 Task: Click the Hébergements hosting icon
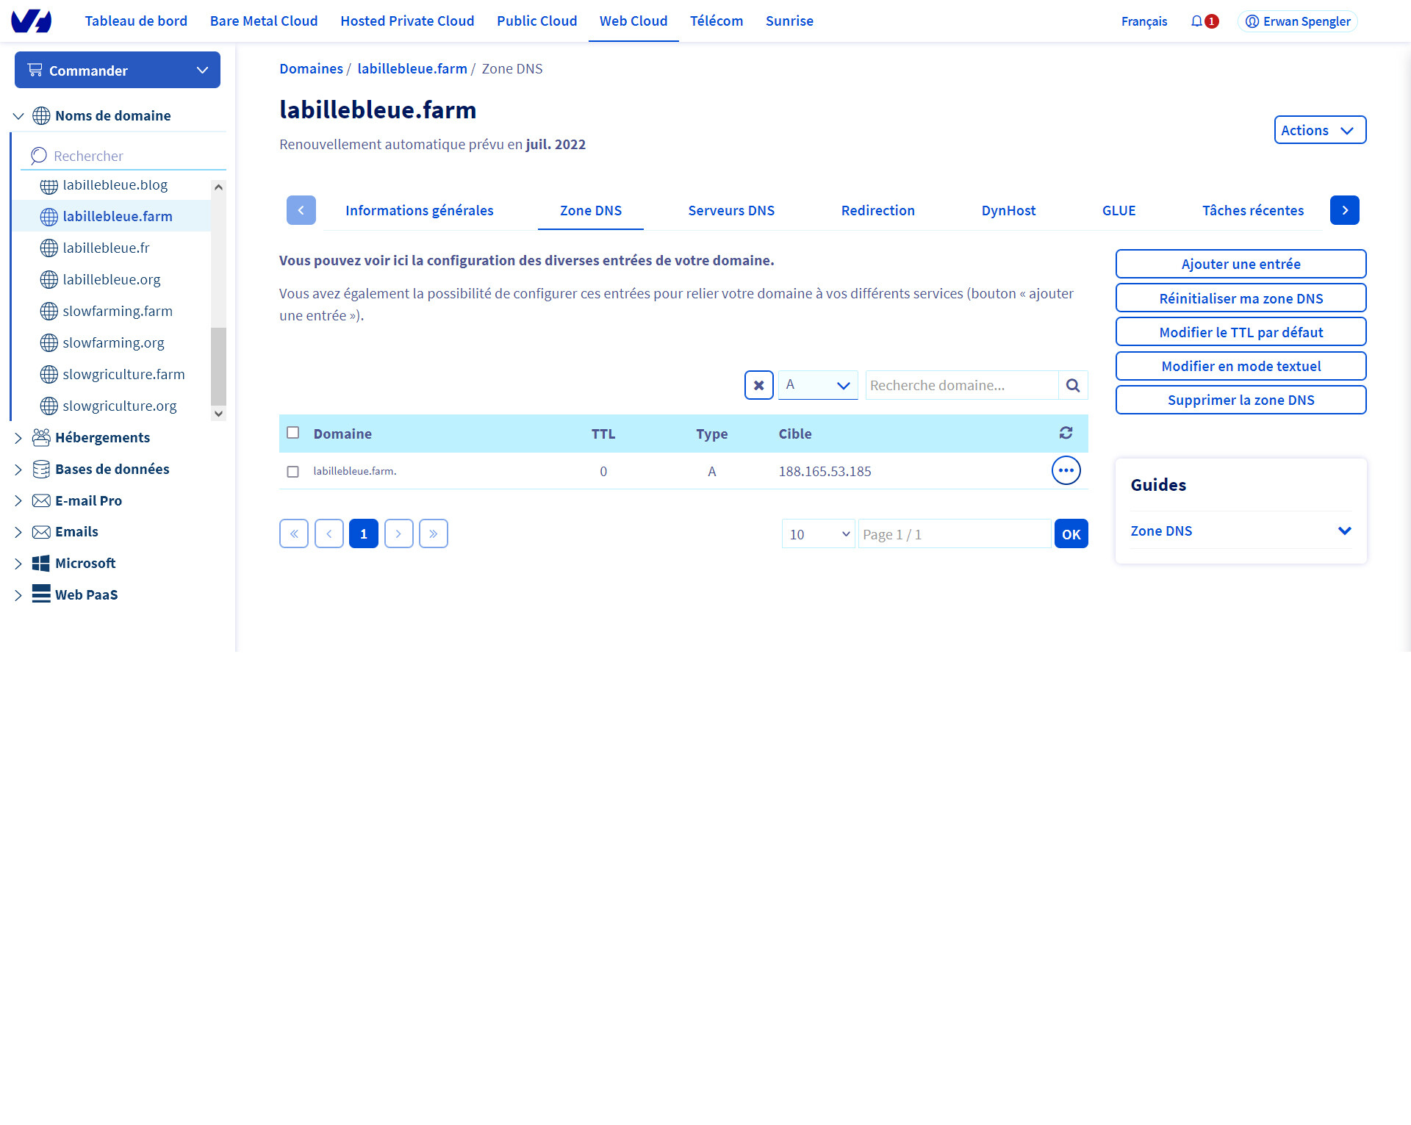(x=41, y=438)
